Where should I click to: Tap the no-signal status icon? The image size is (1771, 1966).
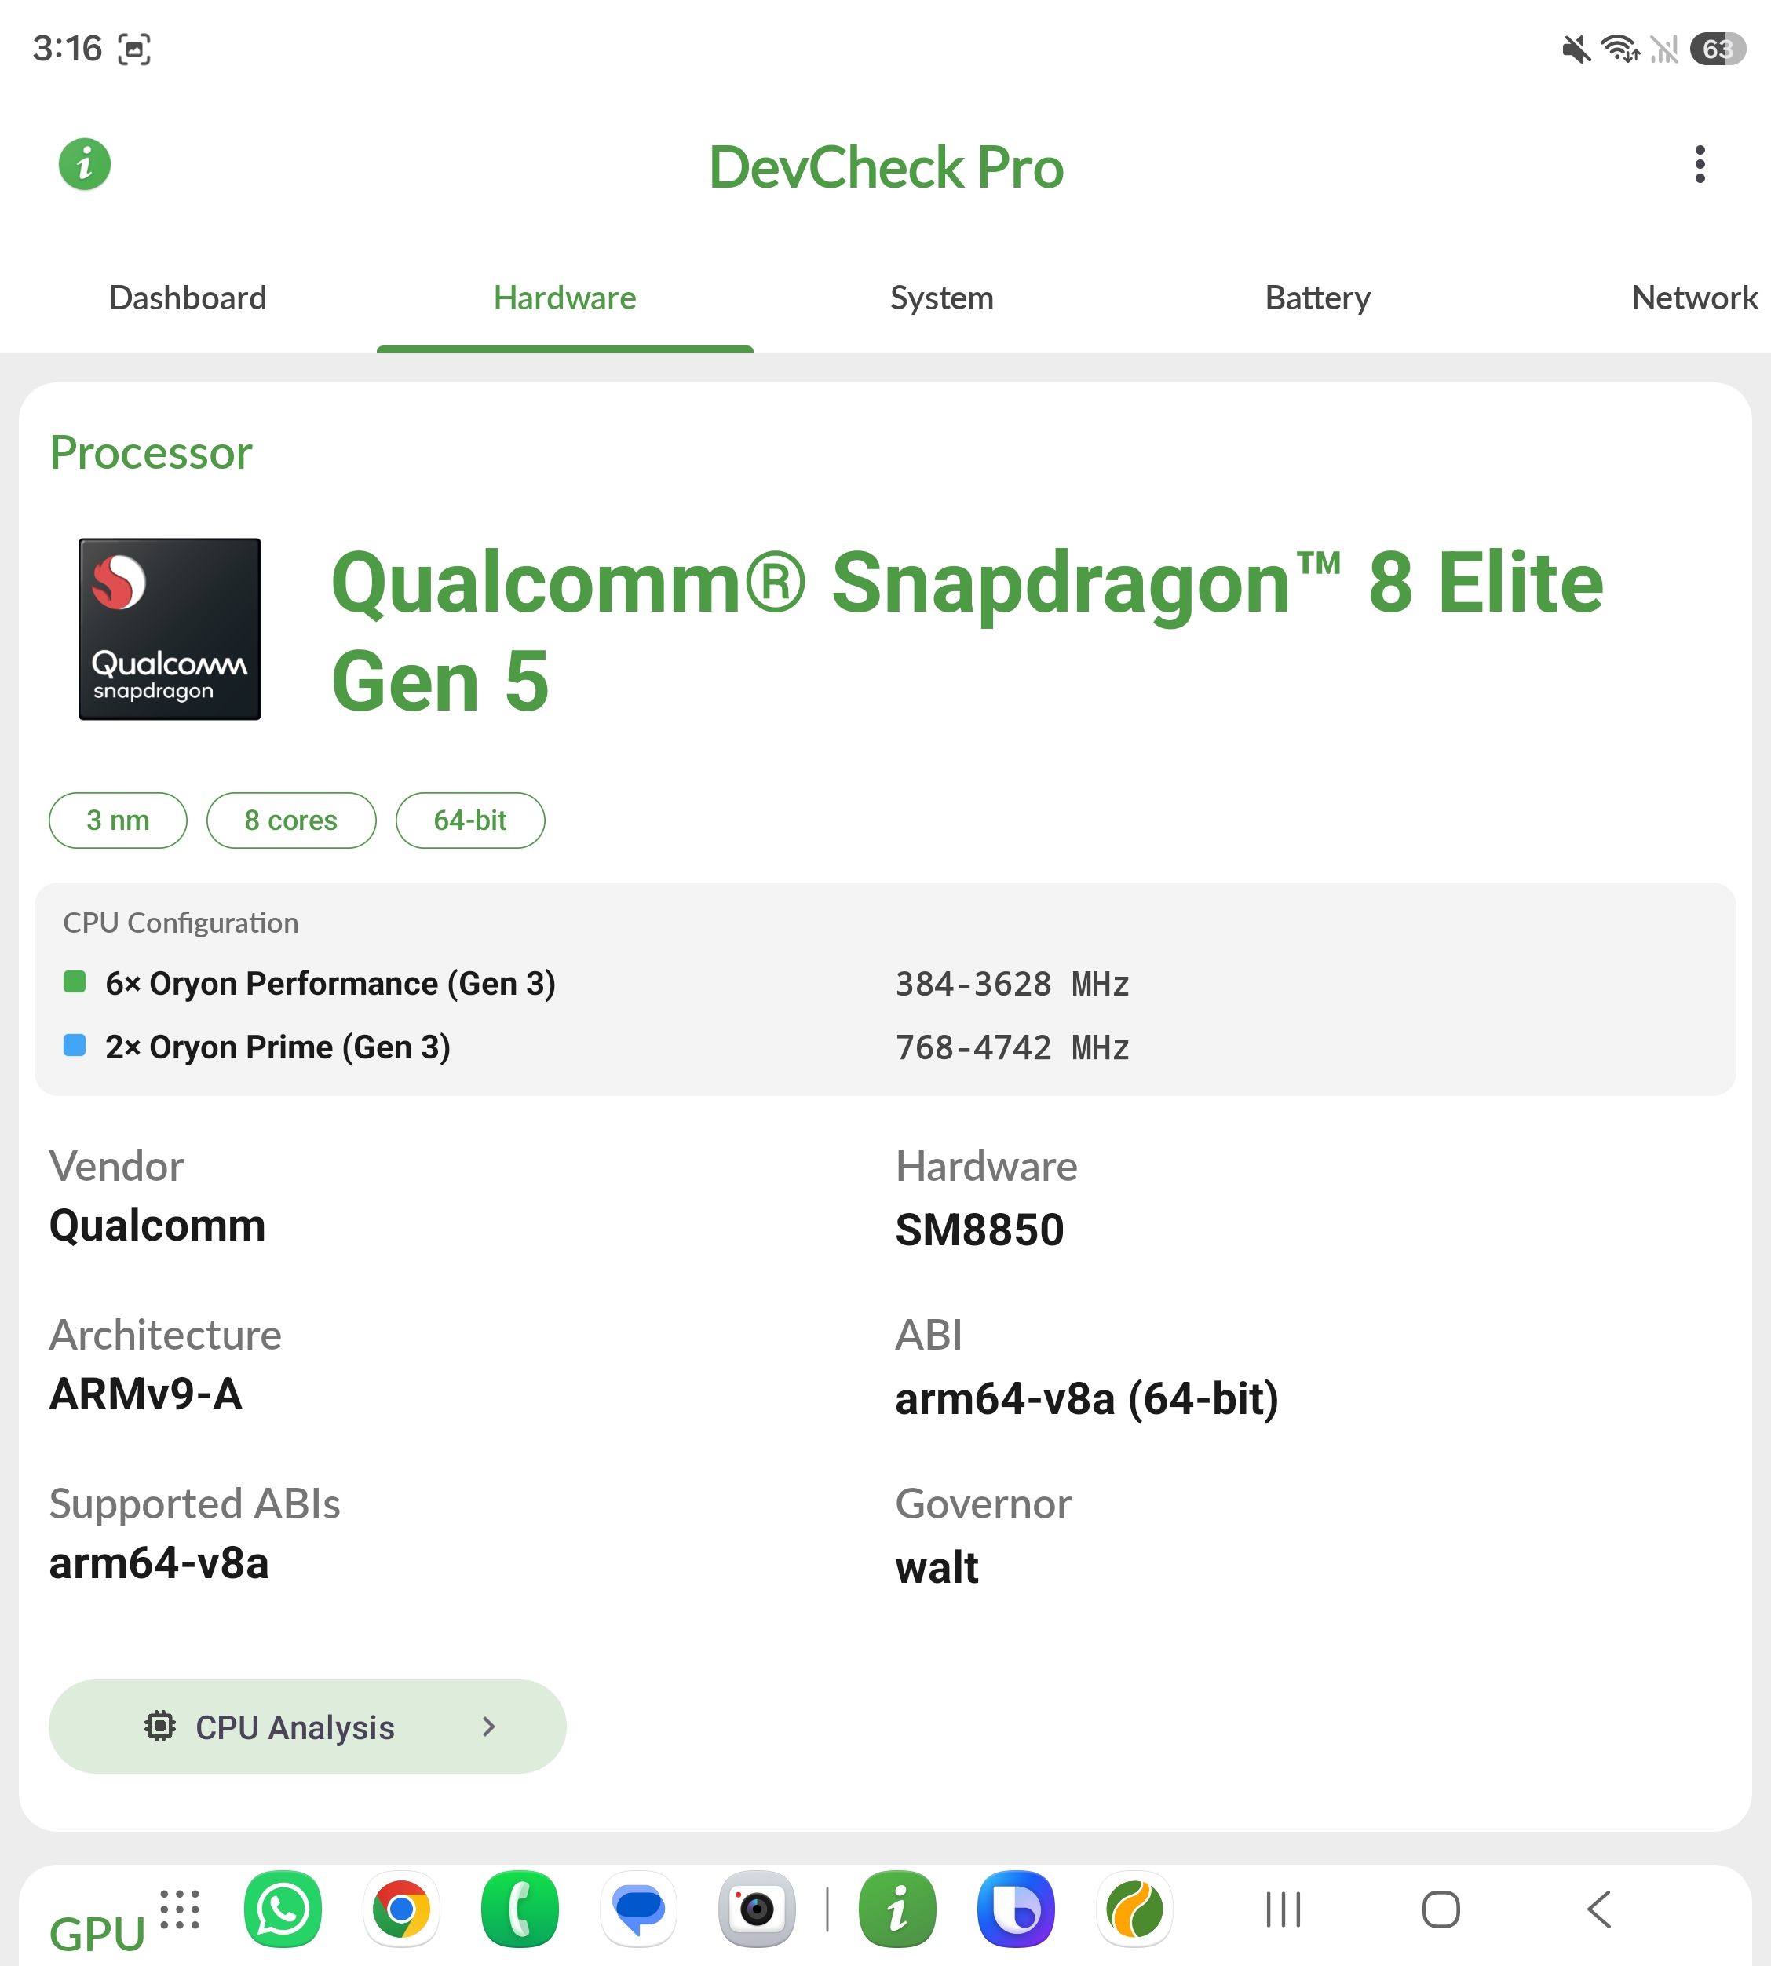coord(1665,49)
